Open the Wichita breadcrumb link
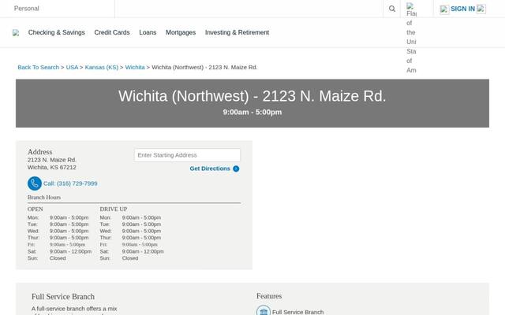 (135, 67)
